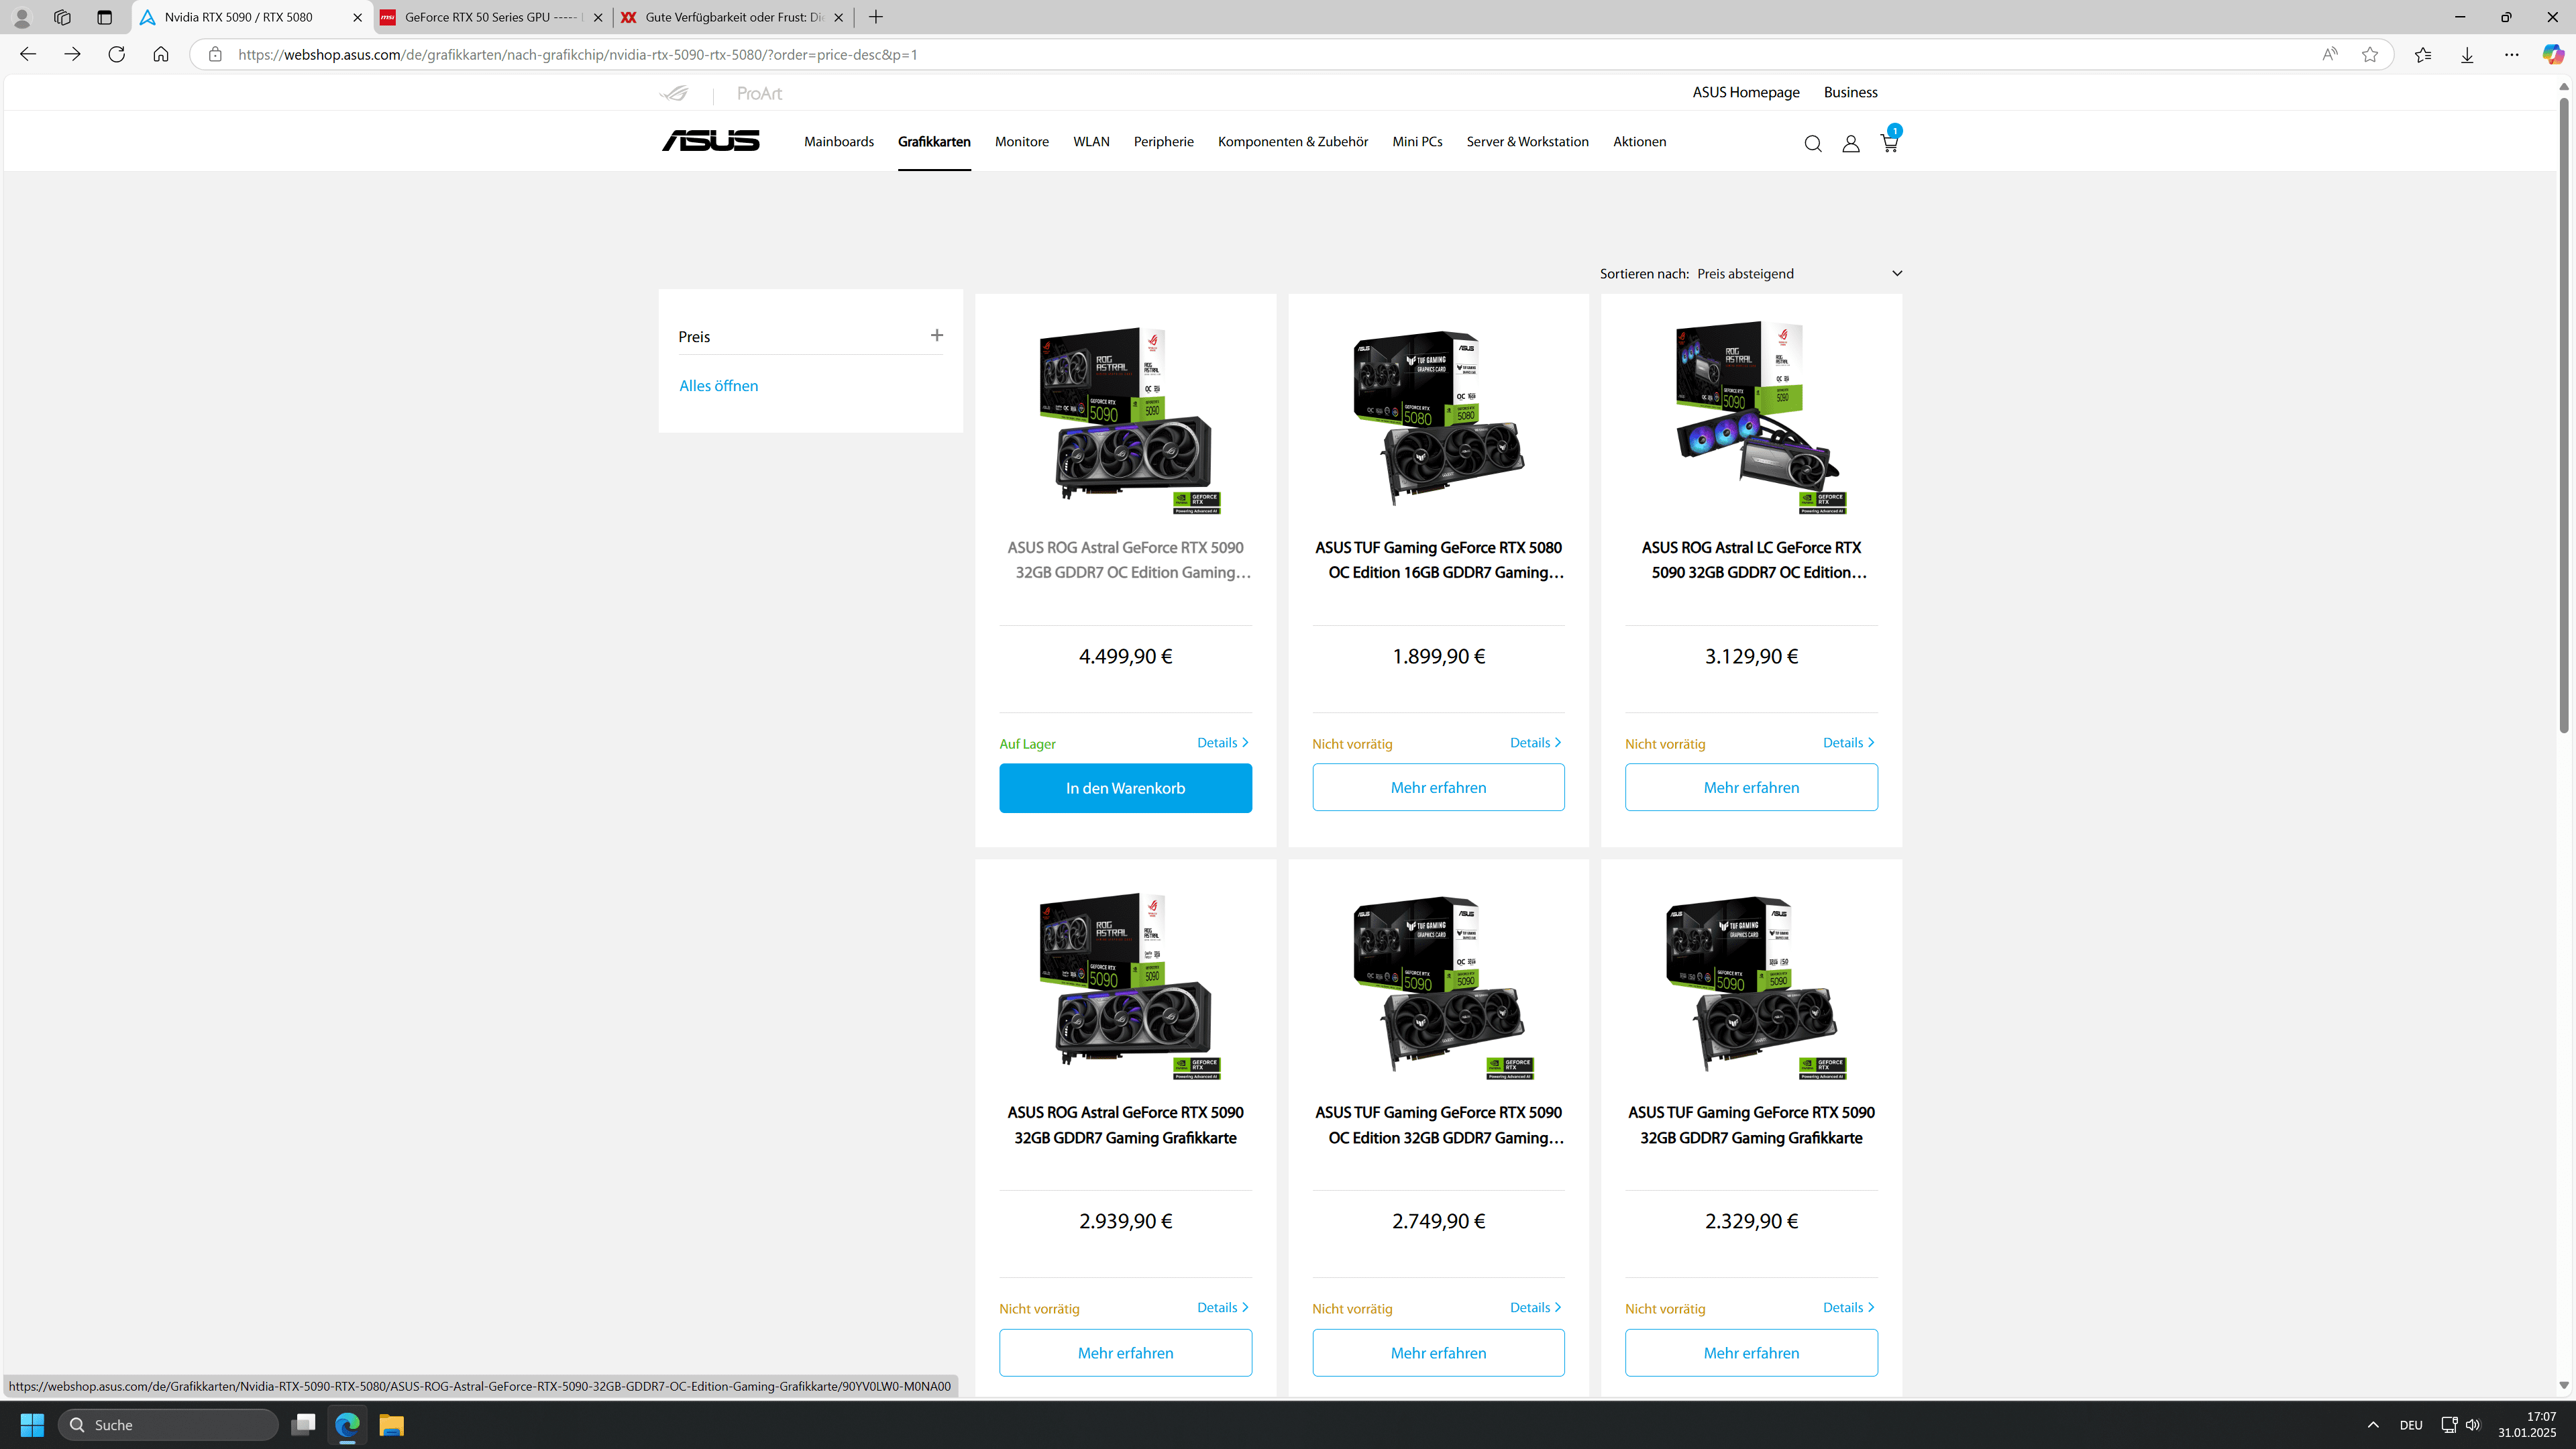Open the browser profile icon
The image size is (2576, 1449).
click(x=21, y=17)
